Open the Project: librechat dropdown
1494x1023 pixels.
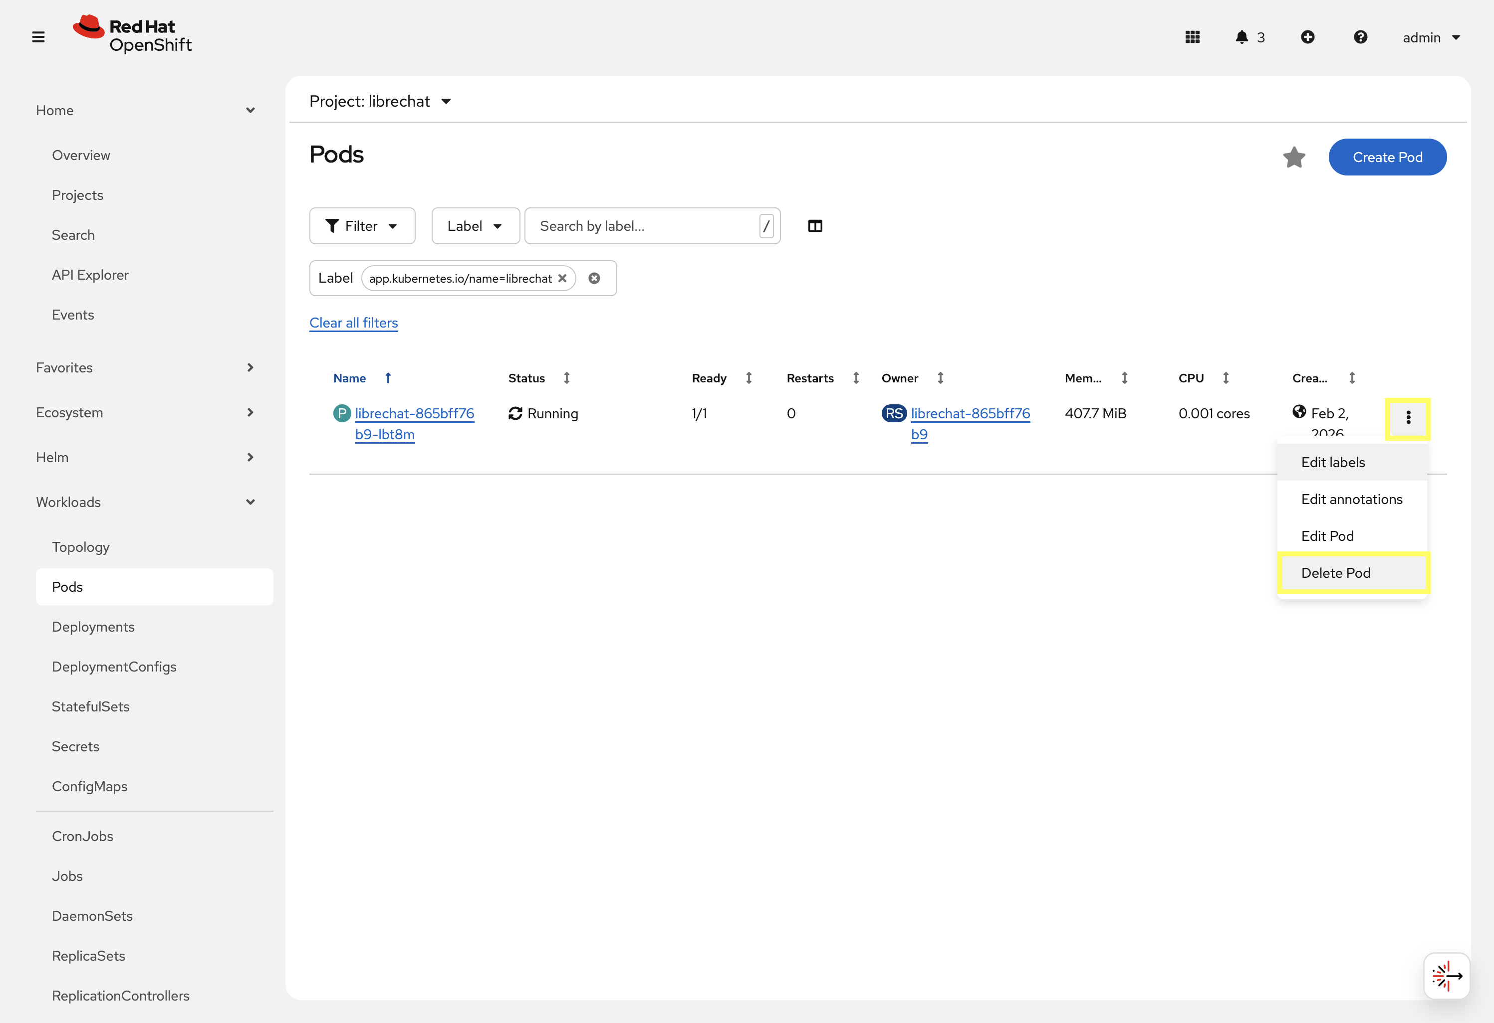380,102
